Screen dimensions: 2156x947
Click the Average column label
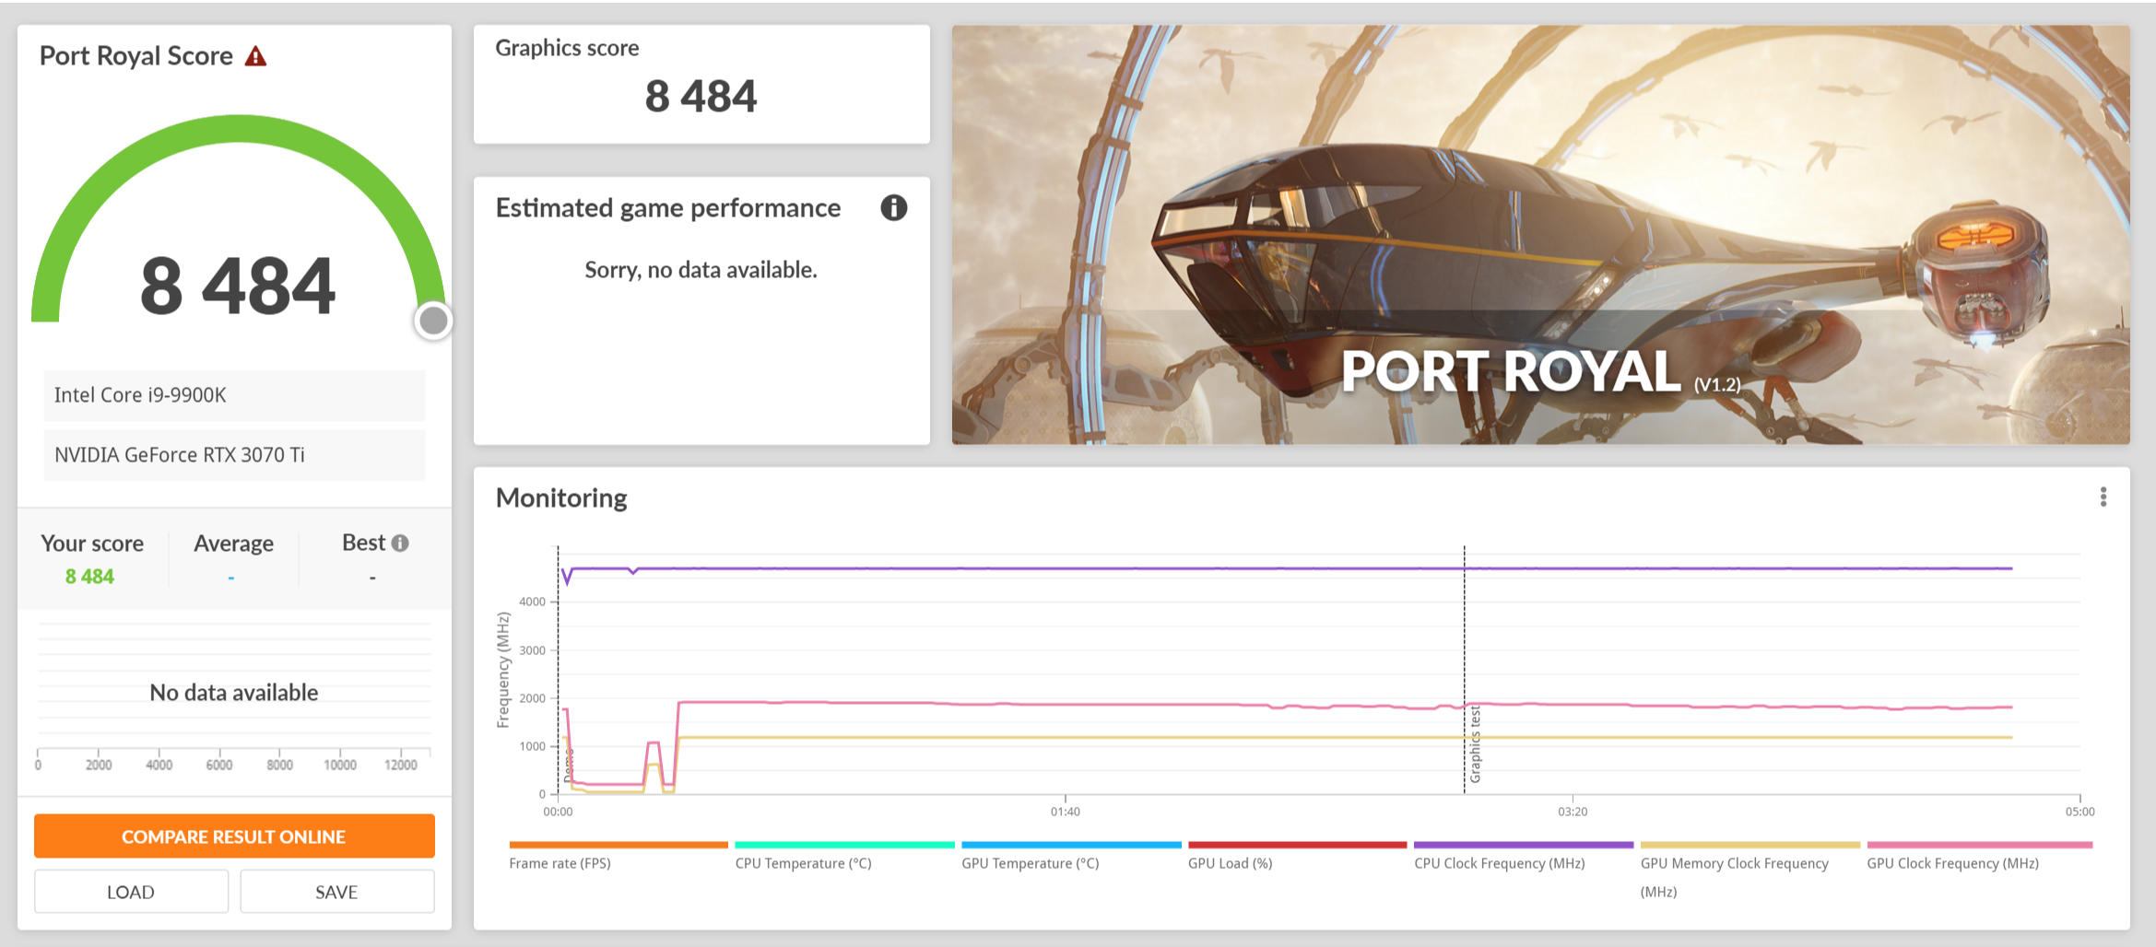click(x=233, y=544)
